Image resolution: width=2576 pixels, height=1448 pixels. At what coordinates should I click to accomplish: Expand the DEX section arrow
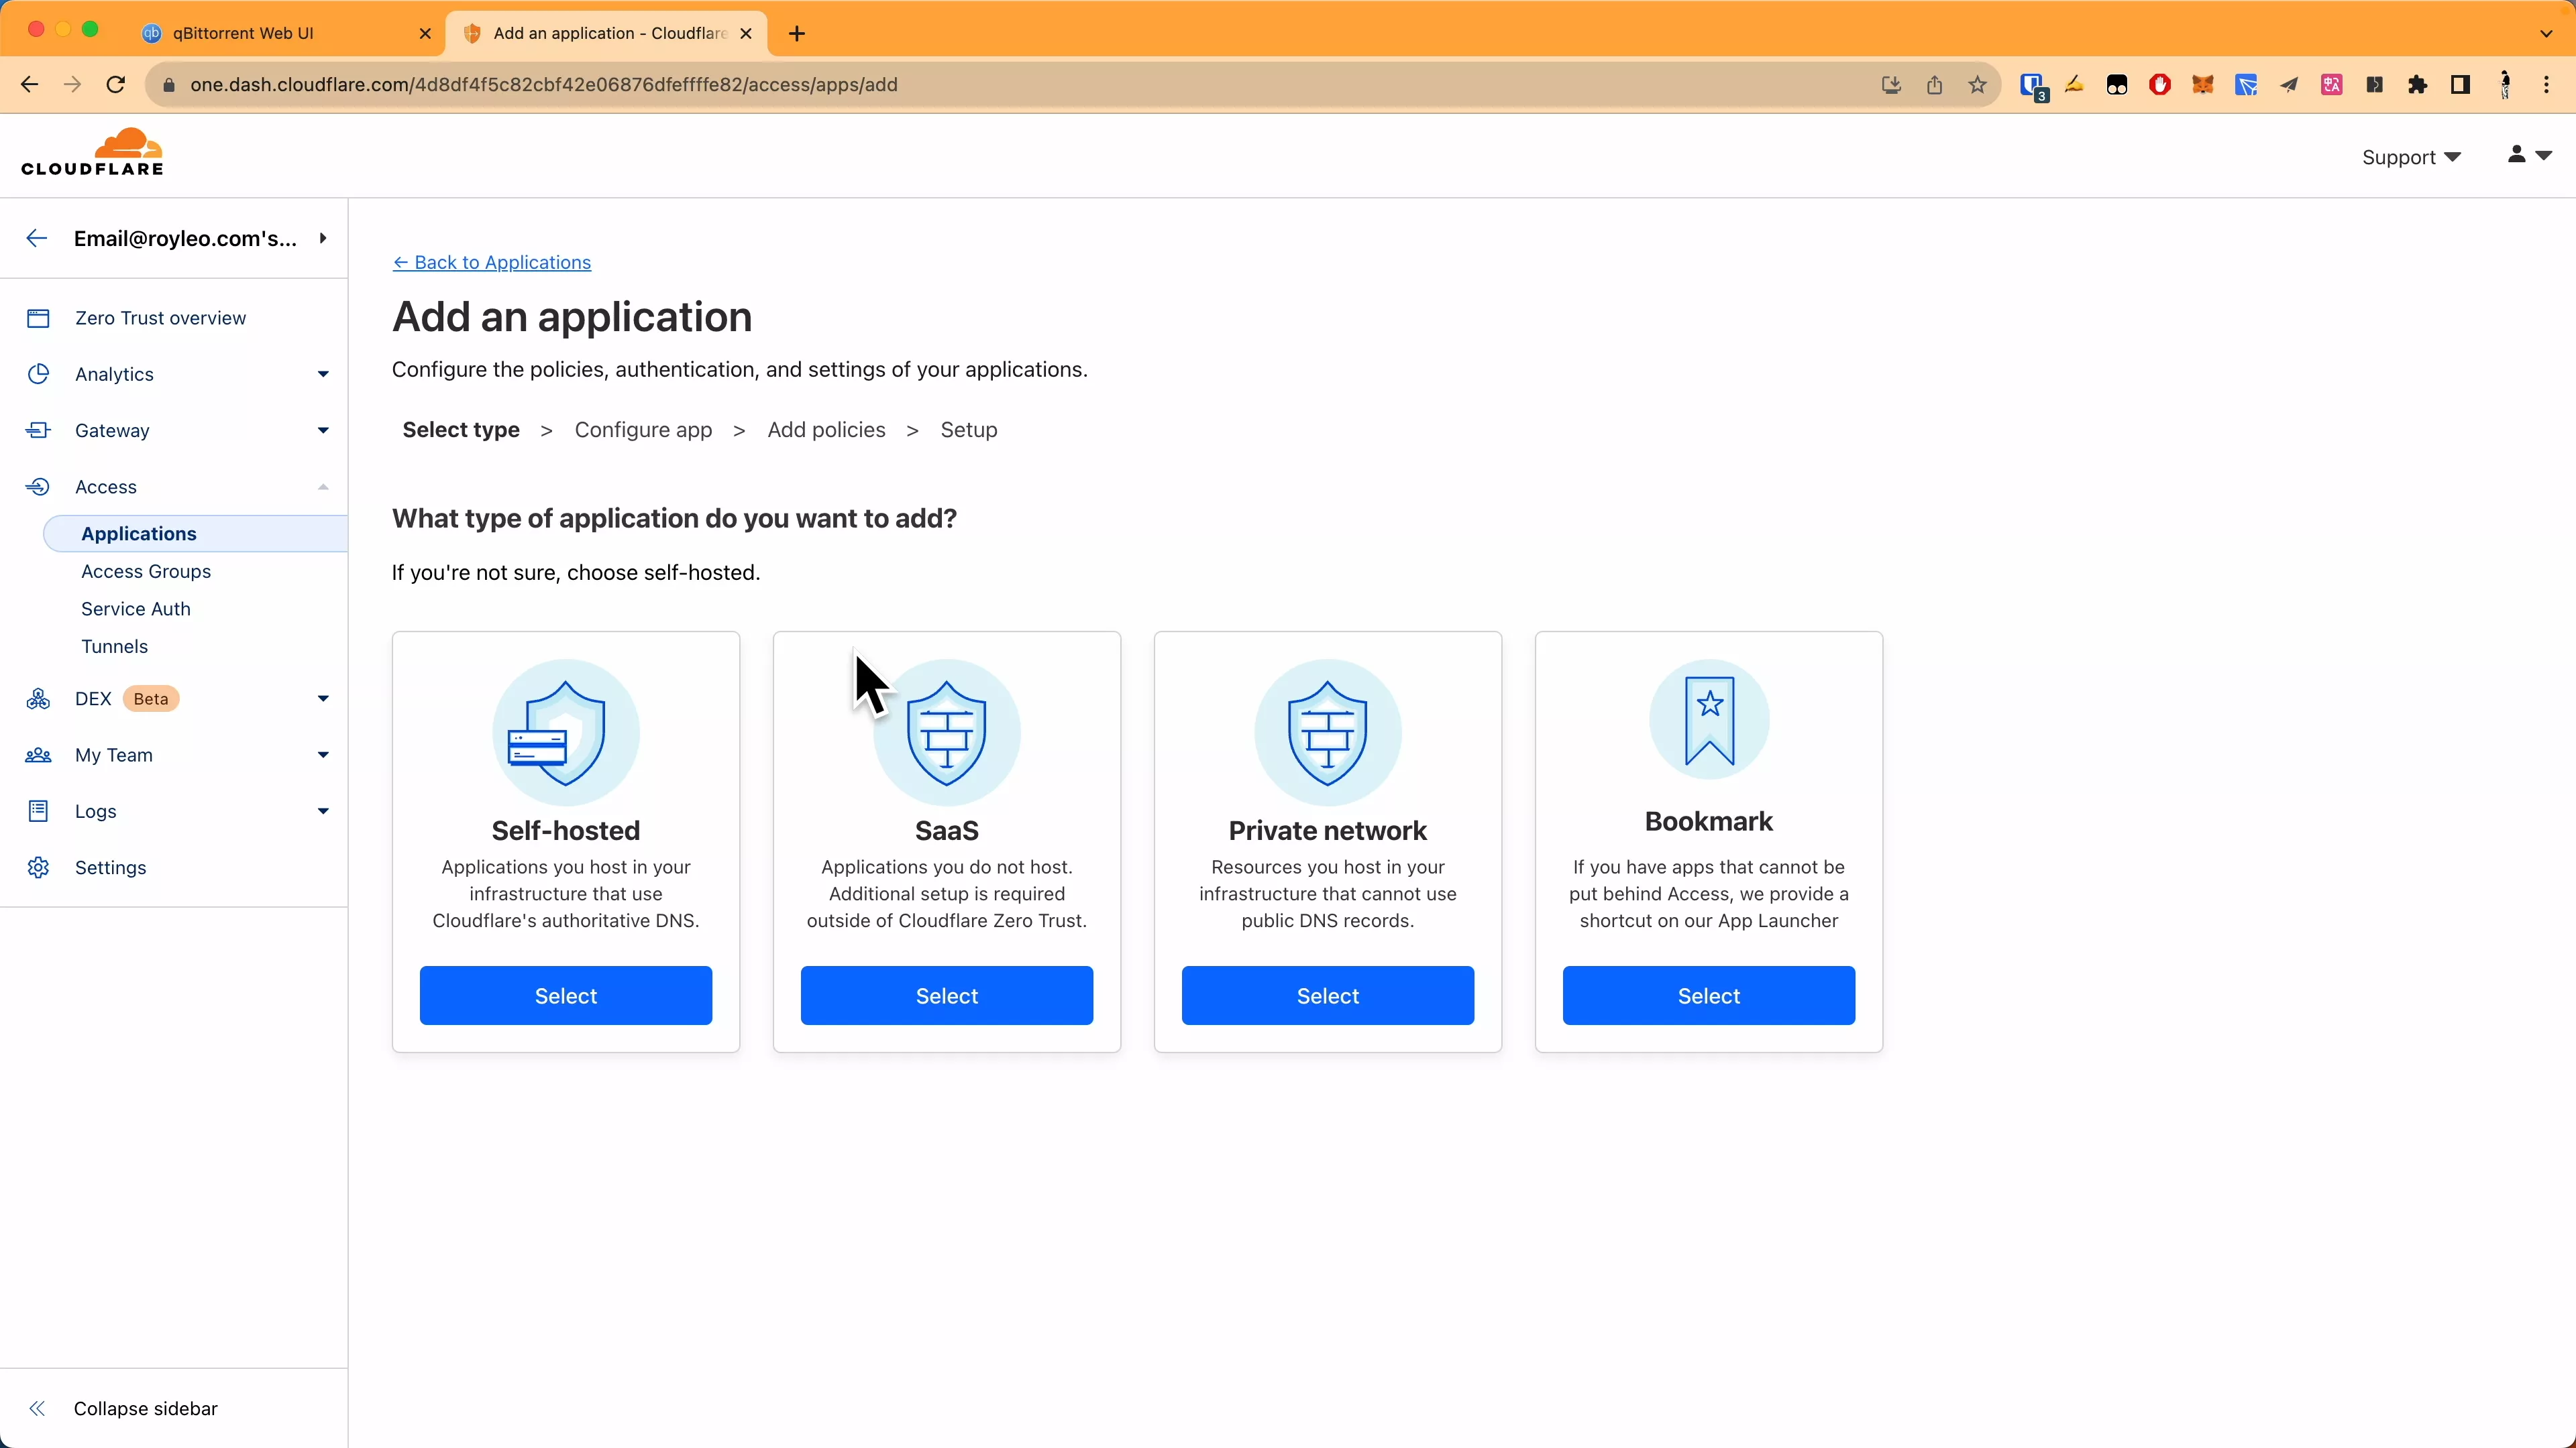pyautogui.click(x=323, y=699)
